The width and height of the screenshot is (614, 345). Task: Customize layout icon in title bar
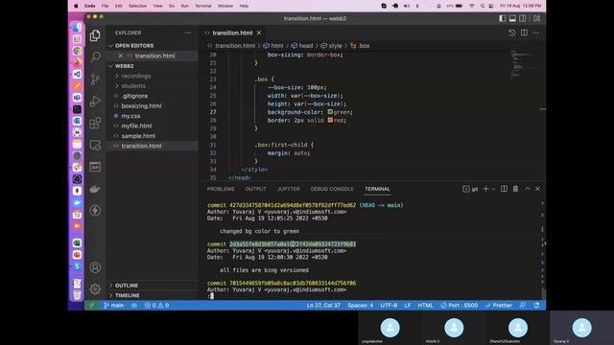tap(537, 18)
